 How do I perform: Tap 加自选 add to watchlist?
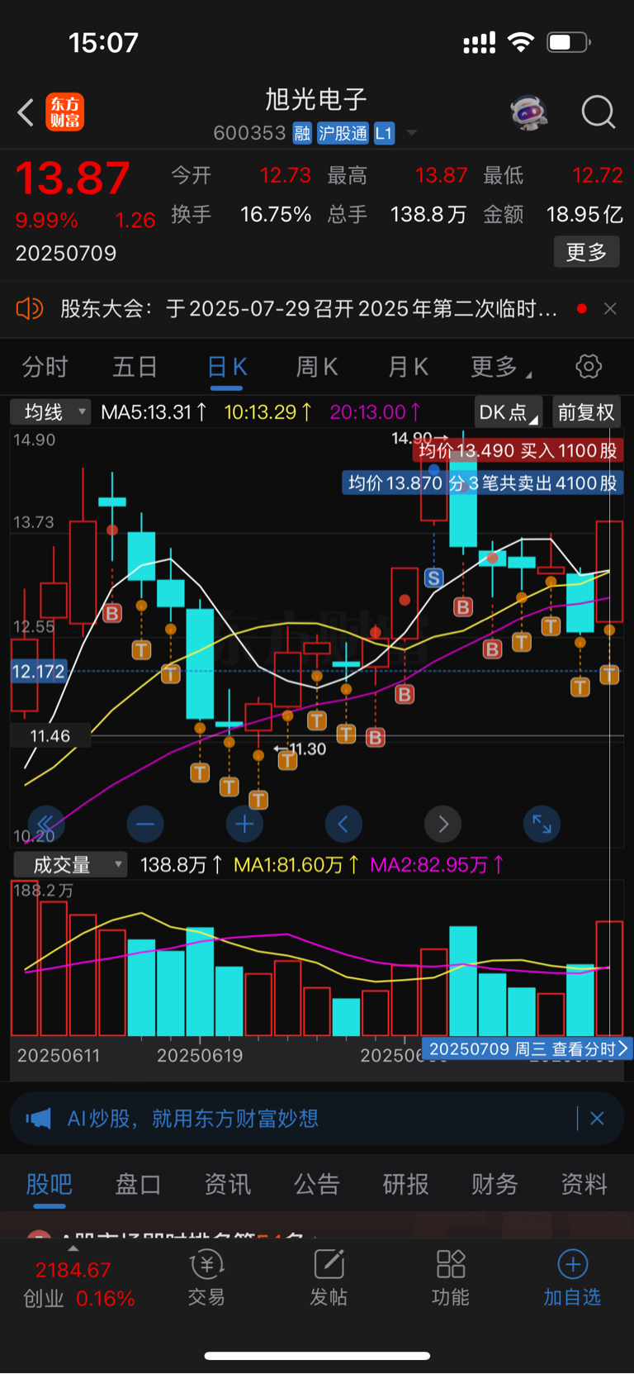click(572, 1277)
